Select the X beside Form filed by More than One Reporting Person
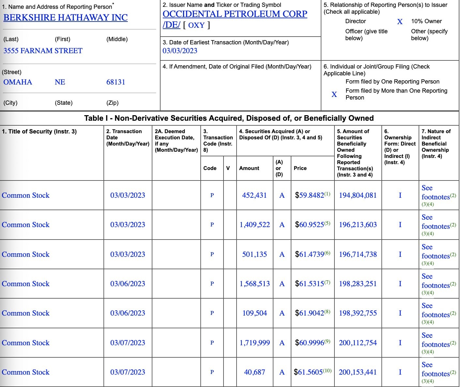 334,94
